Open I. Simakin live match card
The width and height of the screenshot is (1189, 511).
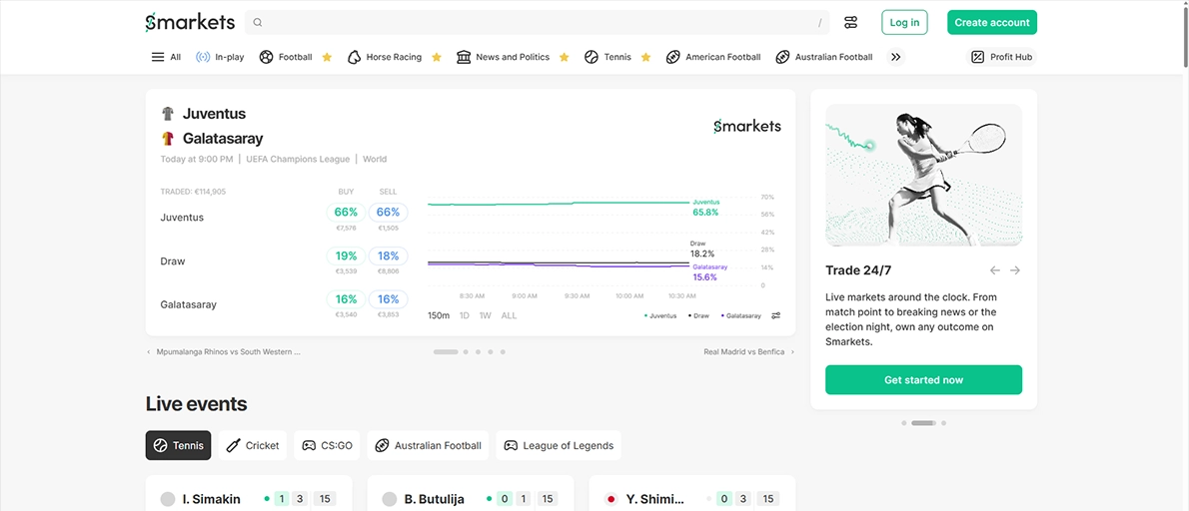click(x=249, y=494)
